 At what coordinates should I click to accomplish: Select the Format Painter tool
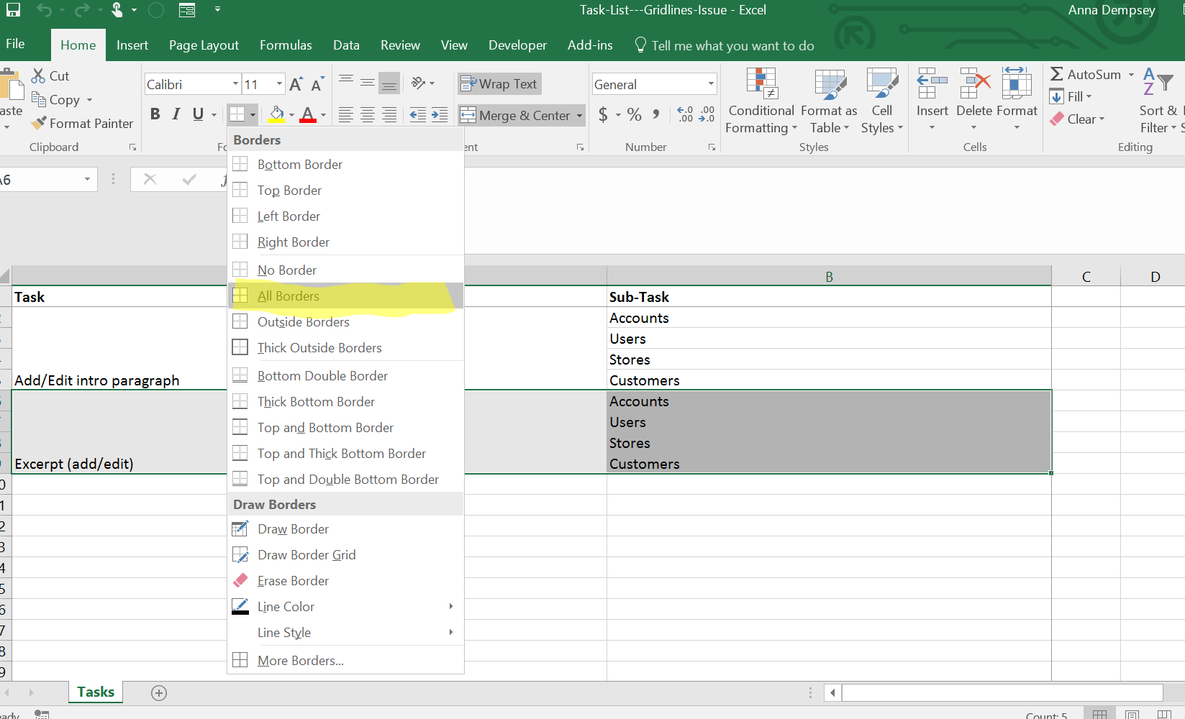[82, 123]
